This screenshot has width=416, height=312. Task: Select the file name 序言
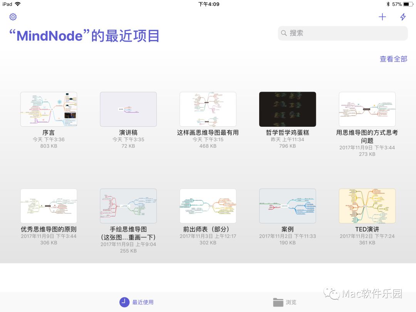[49, 133]
